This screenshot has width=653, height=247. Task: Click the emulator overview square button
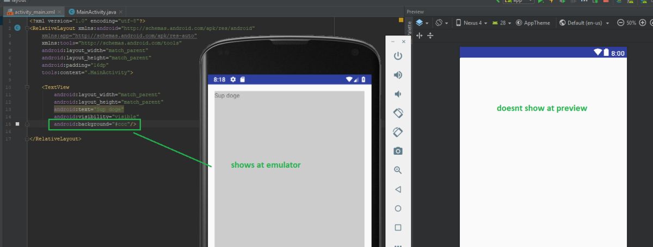[398, 227]
